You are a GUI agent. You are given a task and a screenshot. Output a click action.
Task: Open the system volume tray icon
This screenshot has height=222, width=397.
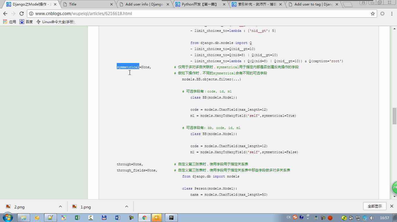pos(372,218)
